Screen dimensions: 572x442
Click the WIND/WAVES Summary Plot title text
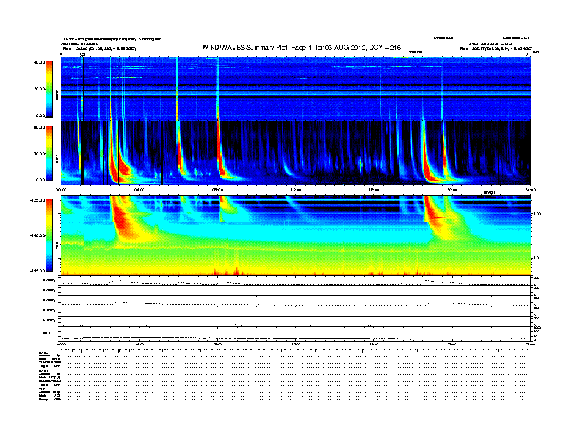click(301, 48)
